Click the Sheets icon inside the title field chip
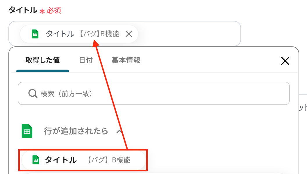Screen dimensions: 307x174 point(35,34)
